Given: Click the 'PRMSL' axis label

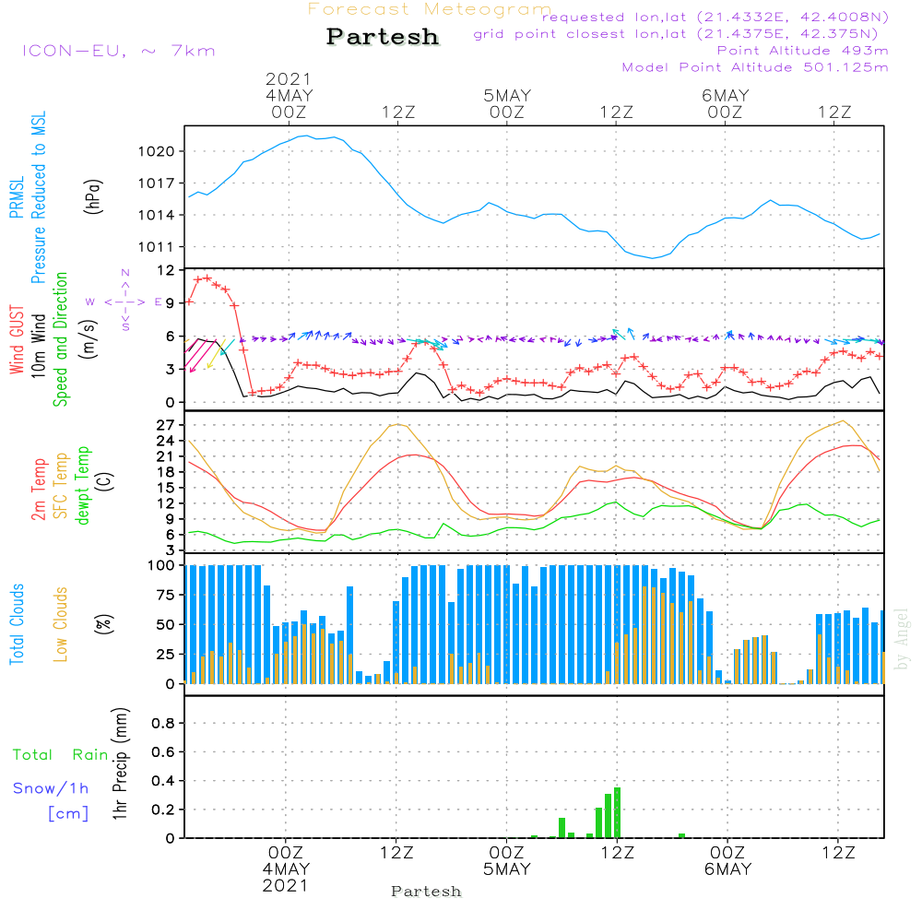Looking at the screenshot, I should 17,197.
